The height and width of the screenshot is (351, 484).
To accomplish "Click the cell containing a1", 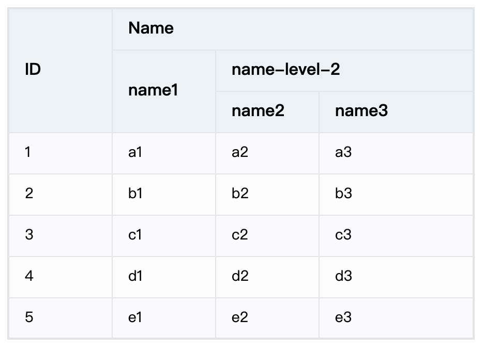I will point(135,152).
